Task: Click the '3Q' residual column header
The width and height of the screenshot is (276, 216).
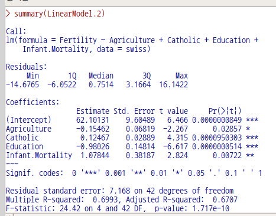Action: coord(147,76)
